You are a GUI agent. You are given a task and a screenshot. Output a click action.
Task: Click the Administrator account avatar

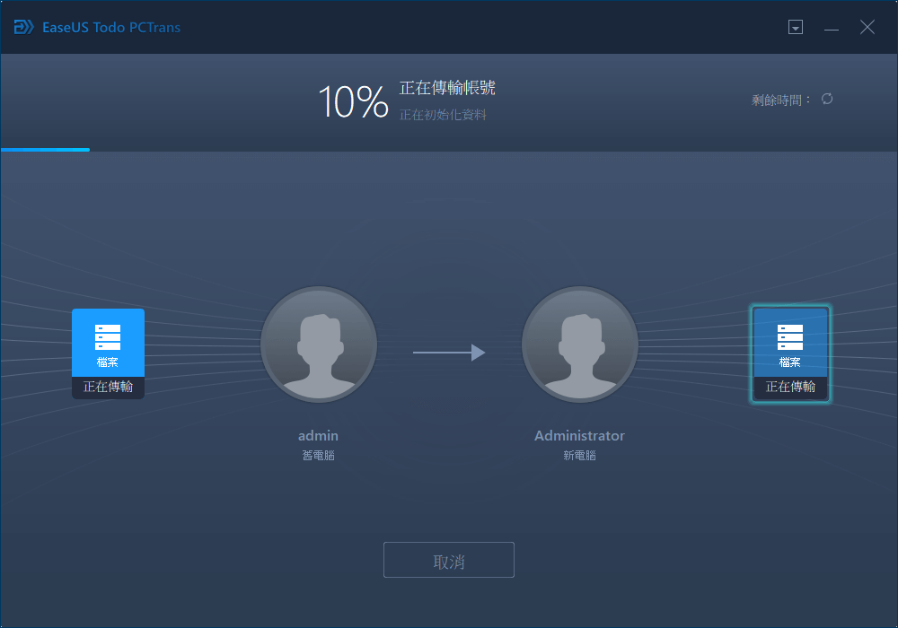pos(579,344)
